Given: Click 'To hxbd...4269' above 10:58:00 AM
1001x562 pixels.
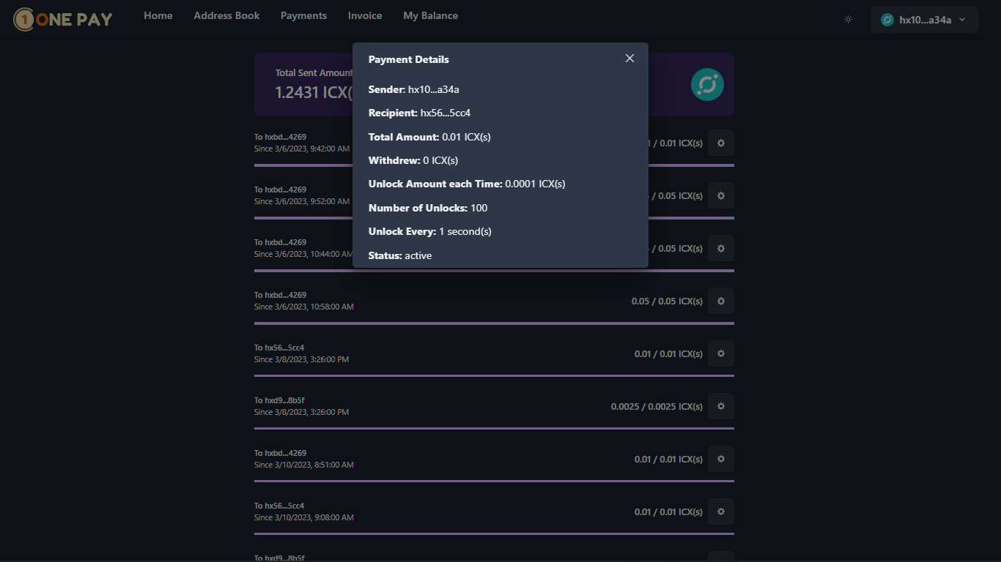Looking at the screenshot, I should (x=280, y=295).
